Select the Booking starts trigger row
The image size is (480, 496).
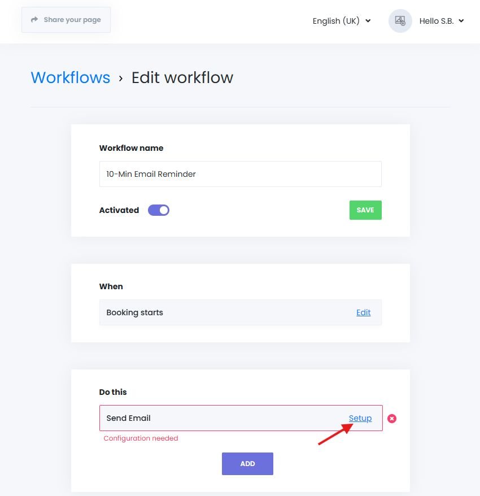pyautogui.click(x=226, y=312)
